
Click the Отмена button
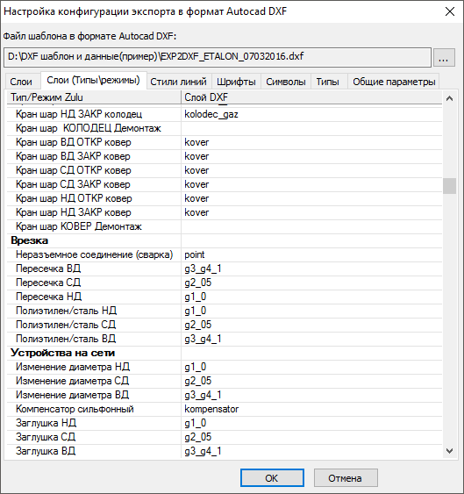(x=346, y=478)
